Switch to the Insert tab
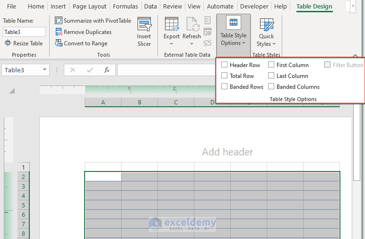365x239 pixels. pyautogui.click(x=58, y=6)
